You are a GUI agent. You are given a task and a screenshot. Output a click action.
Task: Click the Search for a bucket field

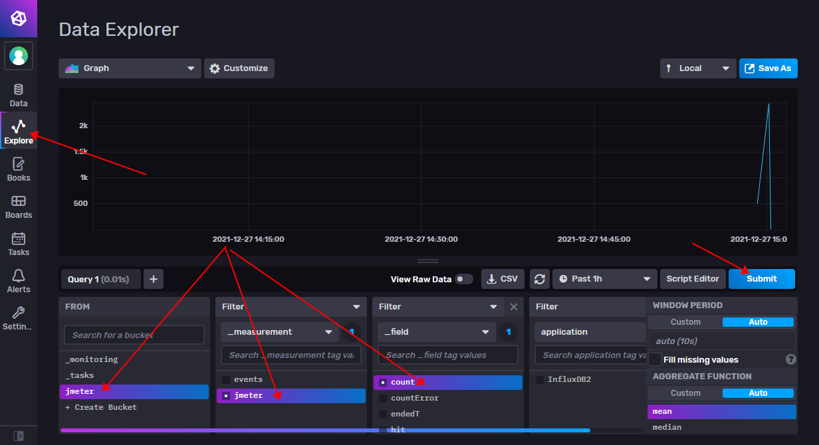pyautogui.click(x=134, y=335)
